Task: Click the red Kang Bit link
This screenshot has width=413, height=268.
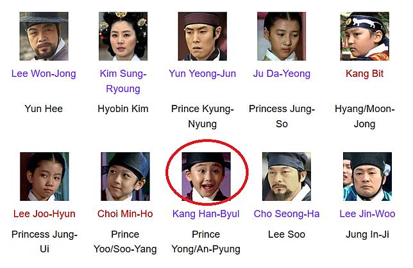Action: tap(364, 74)
